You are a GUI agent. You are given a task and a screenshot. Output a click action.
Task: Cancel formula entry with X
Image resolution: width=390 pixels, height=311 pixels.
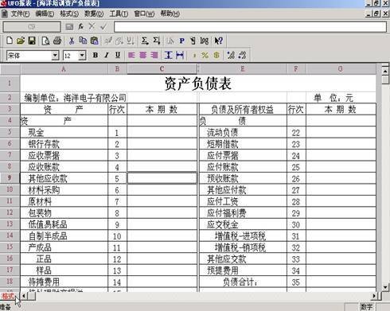click(x=92, y=26)
